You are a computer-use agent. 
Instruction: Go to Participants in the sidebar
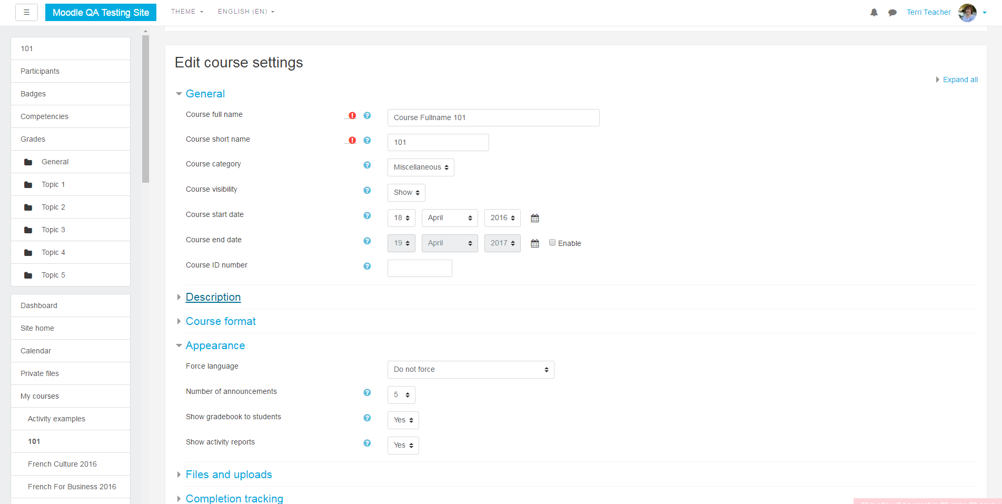click(x=71, y=71)
